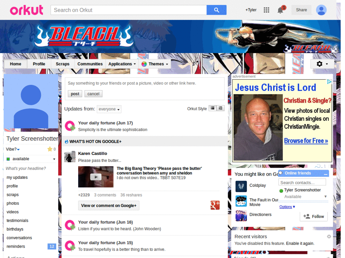Click the status update text box
This screenshot has width=345, height=258.
pyautogui.click(x=145, y=83)
